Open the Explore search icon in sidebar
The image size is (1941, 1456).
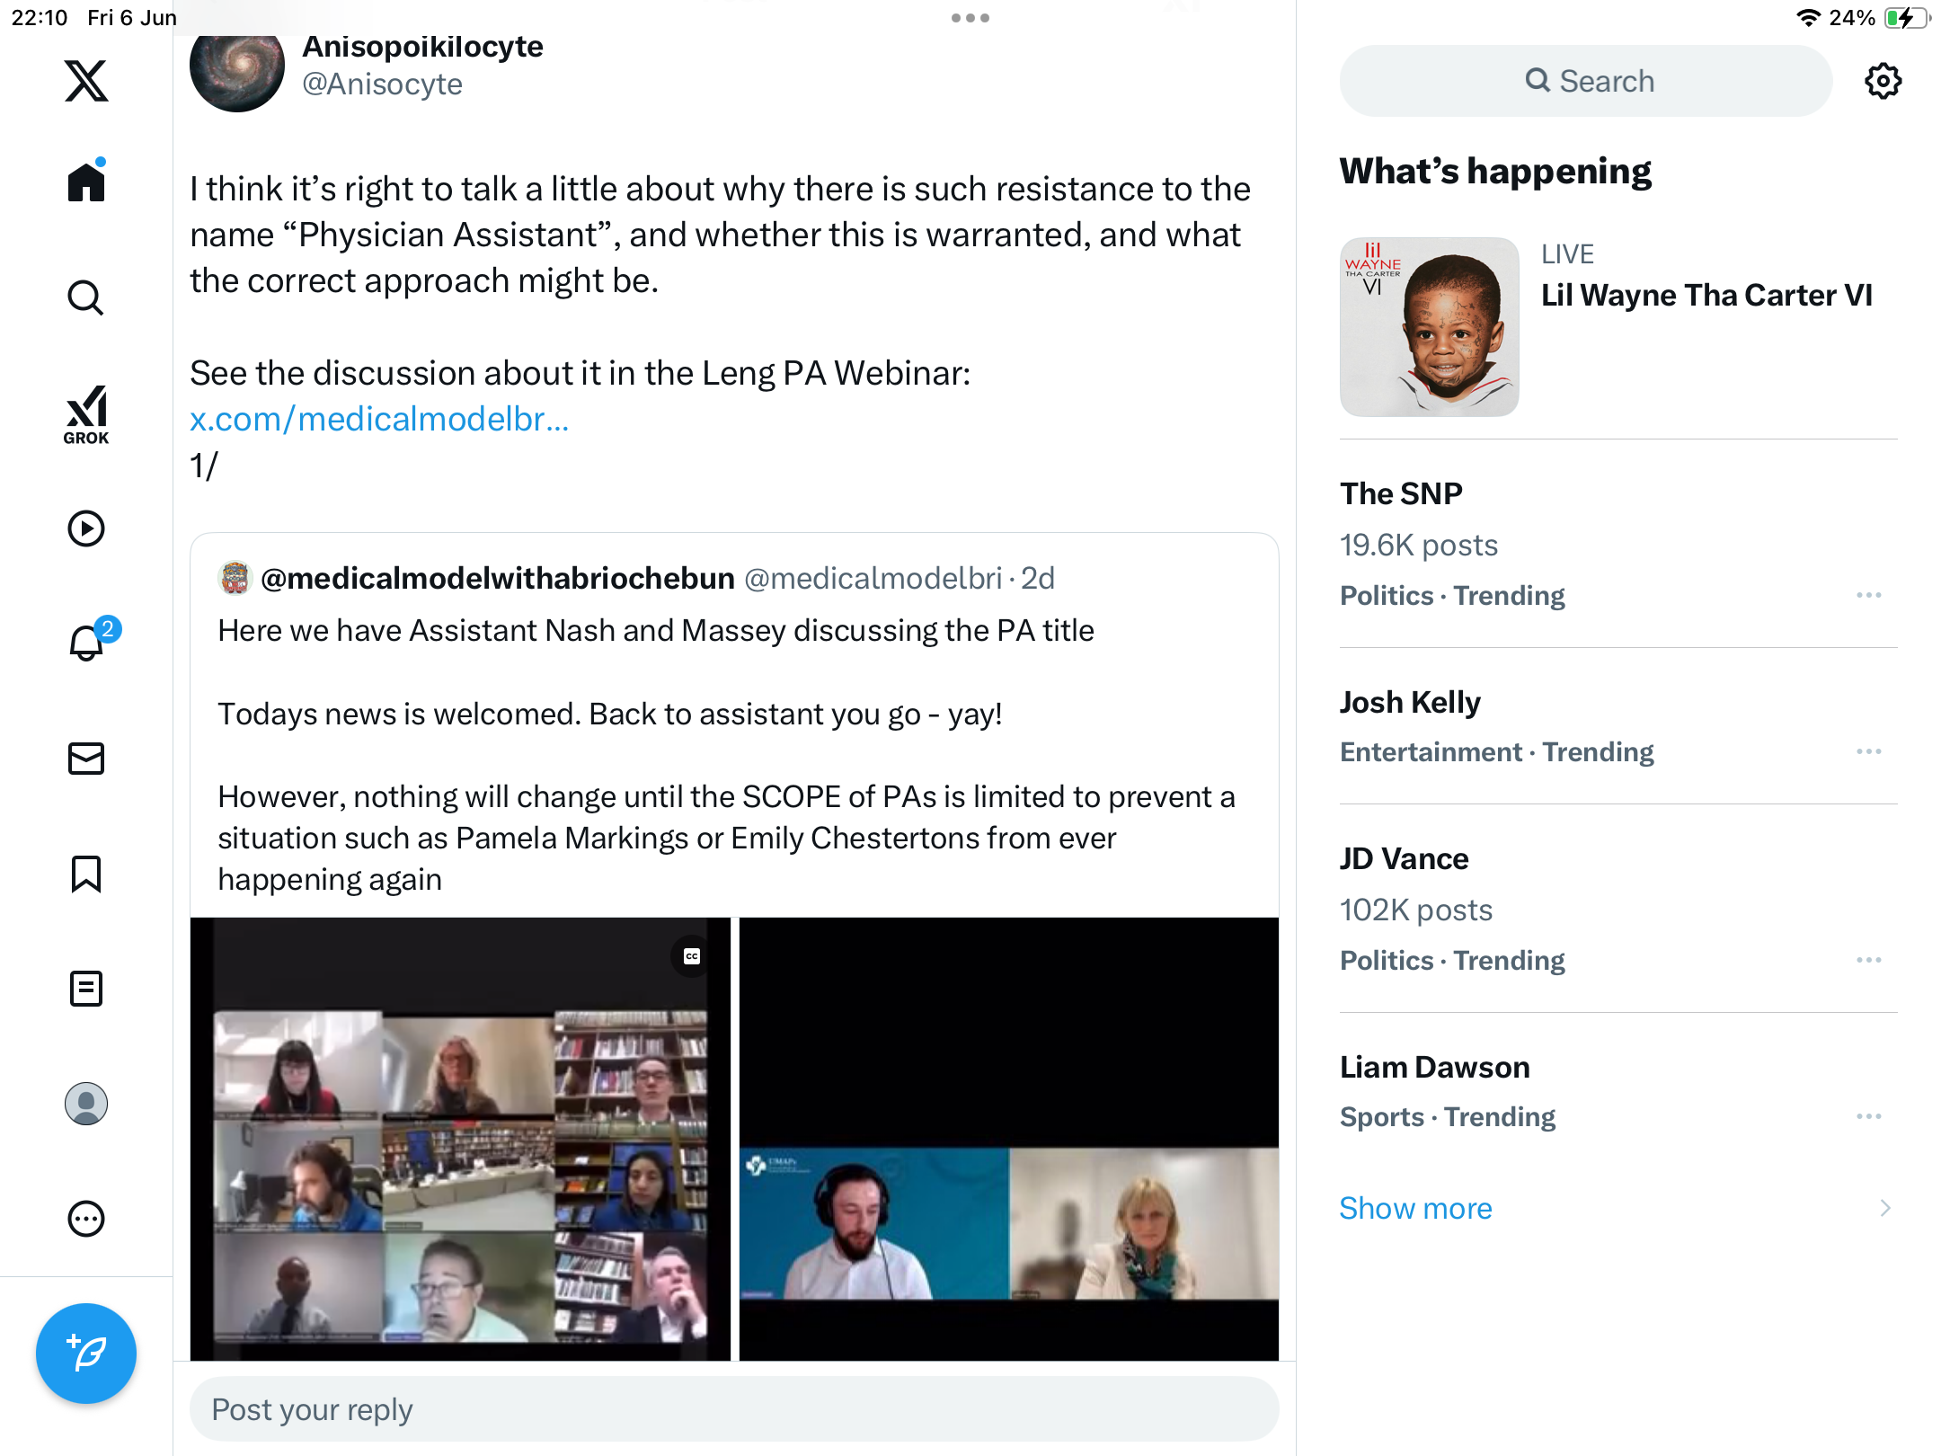click(86, 297)
